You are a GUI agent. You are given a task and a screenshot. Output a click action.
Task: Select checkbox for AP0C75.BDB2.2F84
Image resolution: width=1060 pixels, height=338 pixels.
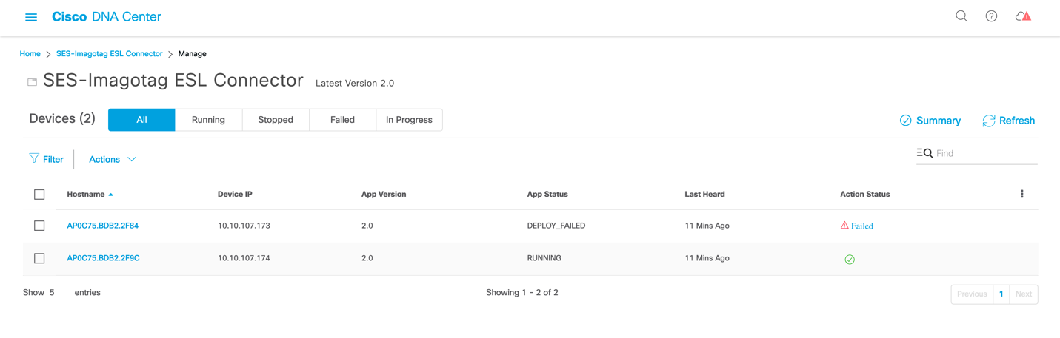point(39,226)
